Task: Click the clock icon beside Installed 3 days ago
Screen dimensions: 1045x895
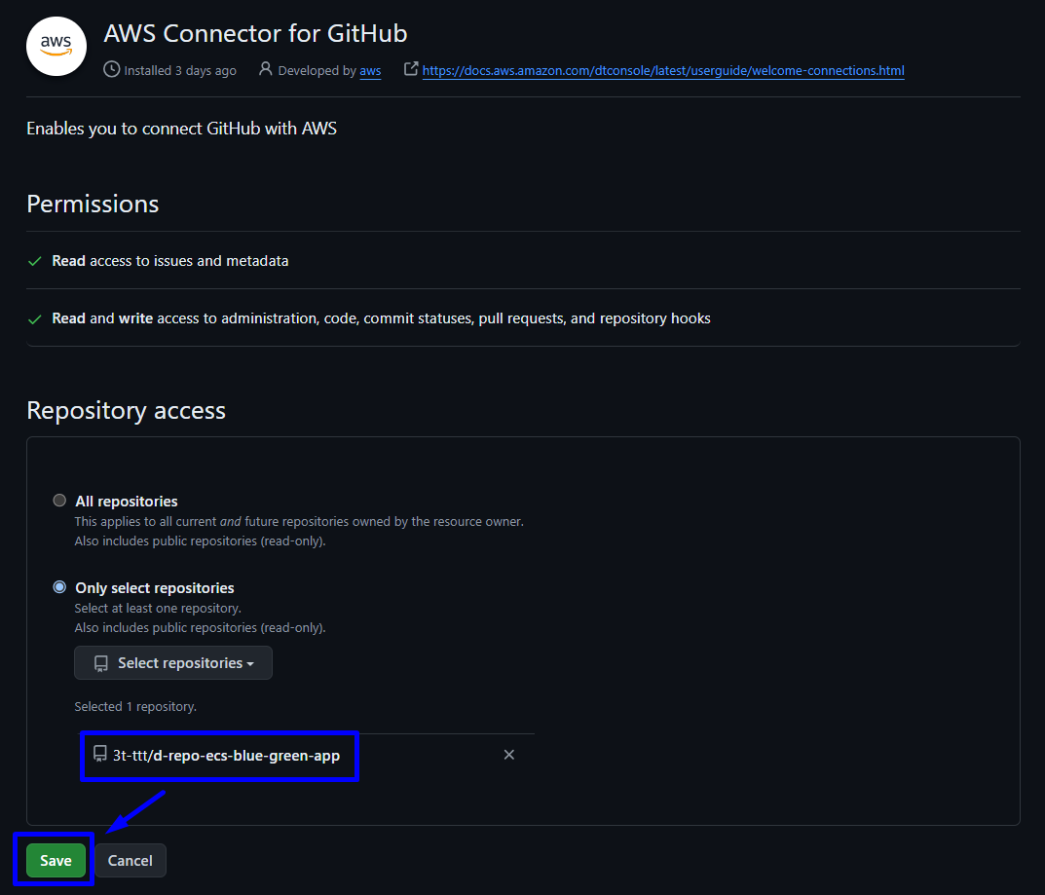Action: [112, 69]
